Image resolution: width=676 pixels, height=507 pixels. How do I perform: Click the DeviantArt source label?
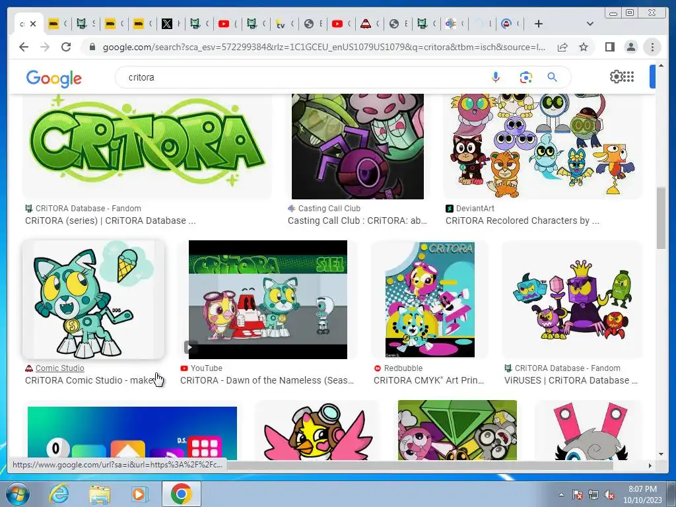coord(475,209)
